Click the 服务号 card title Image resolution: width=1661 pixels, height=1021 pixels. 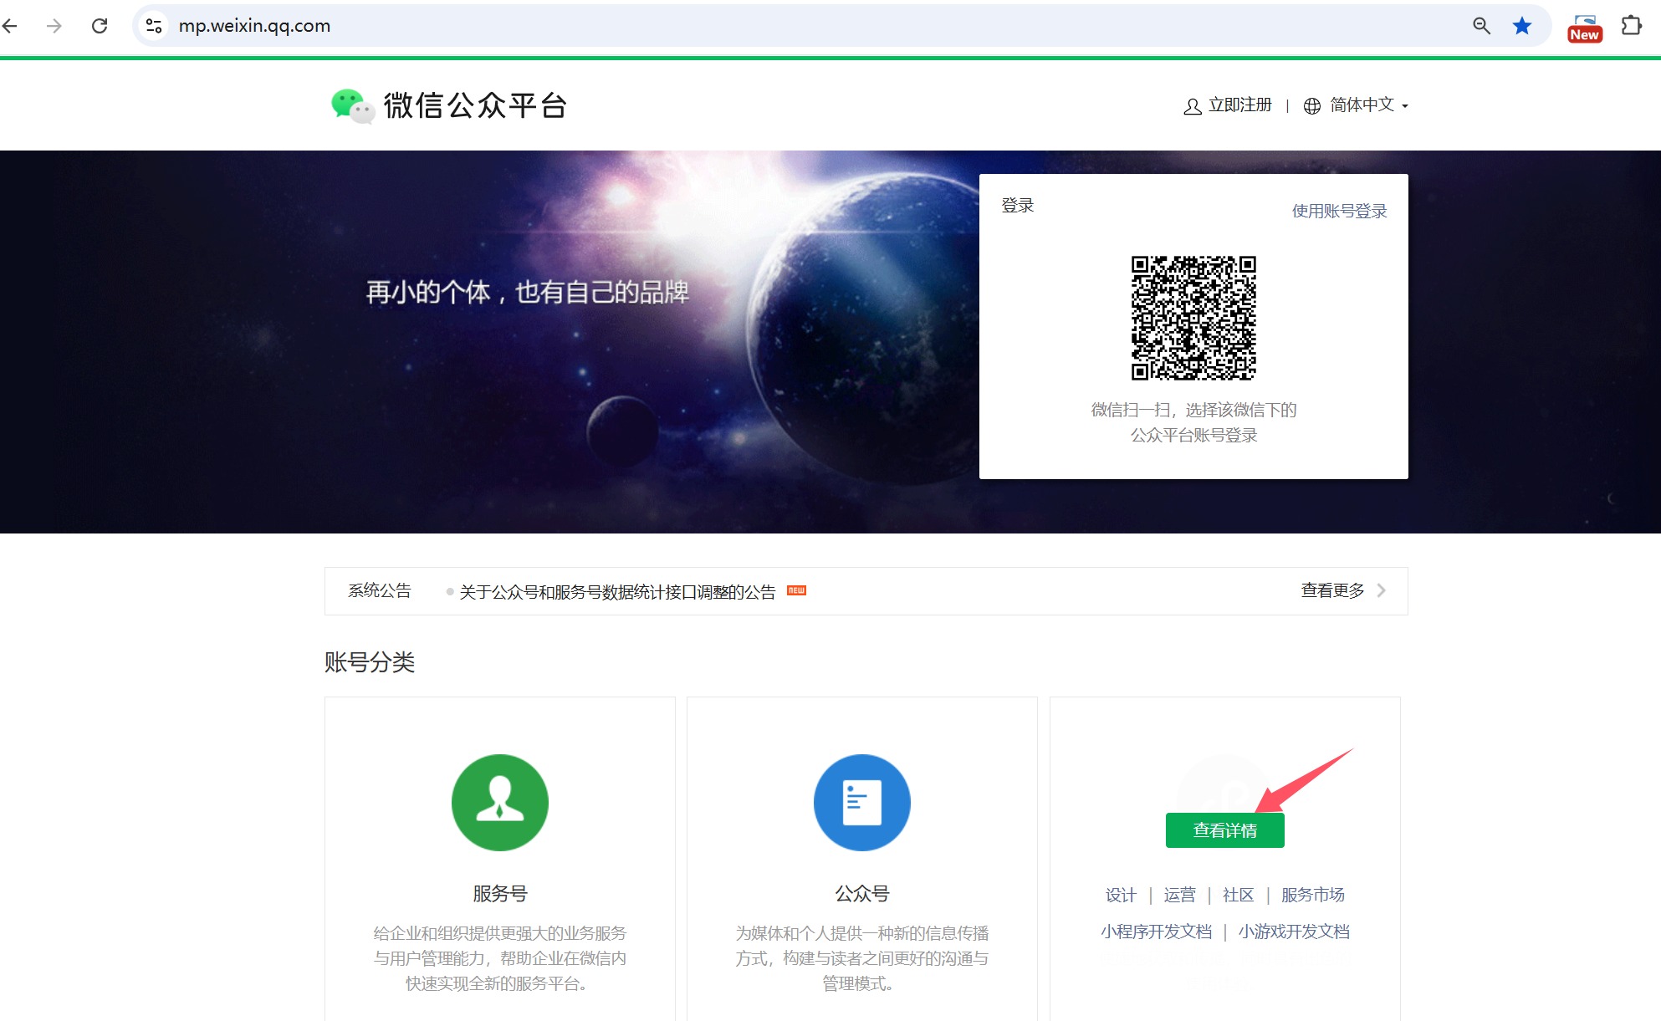(500, 894)
